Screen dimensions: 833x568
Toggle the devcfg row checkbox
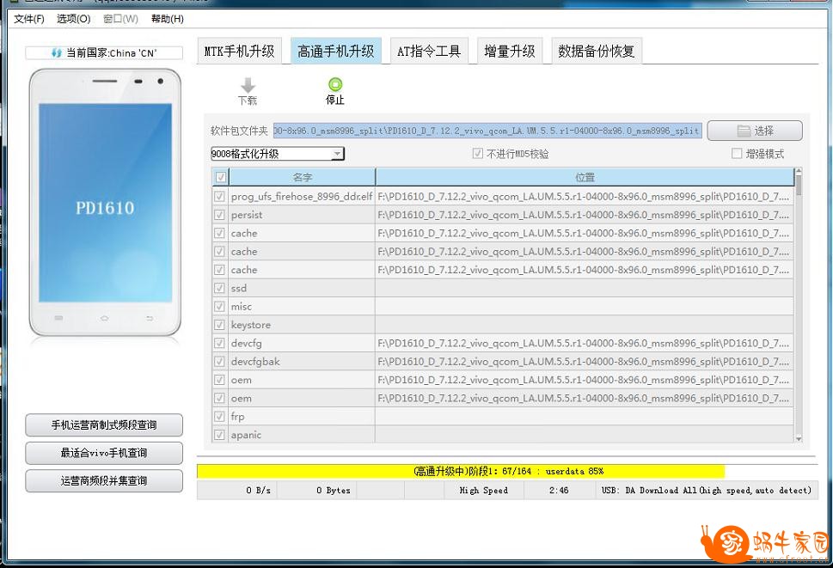click(x=219, y=343)
